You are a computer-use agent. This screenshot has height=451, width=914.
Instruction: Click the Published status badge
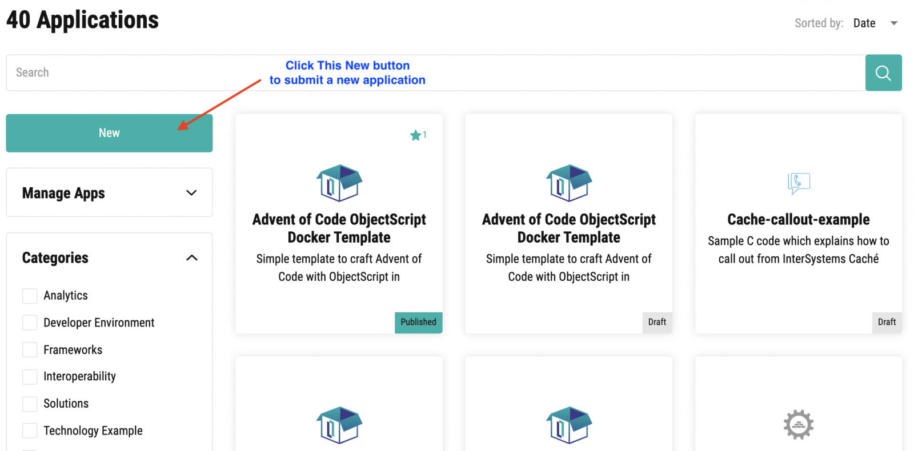[418, 322]
